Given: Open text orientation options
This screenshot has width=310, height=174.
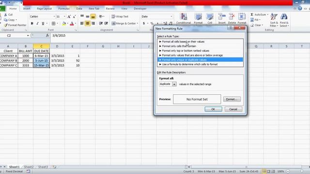Looking at the screenshot, I should 102,16.
